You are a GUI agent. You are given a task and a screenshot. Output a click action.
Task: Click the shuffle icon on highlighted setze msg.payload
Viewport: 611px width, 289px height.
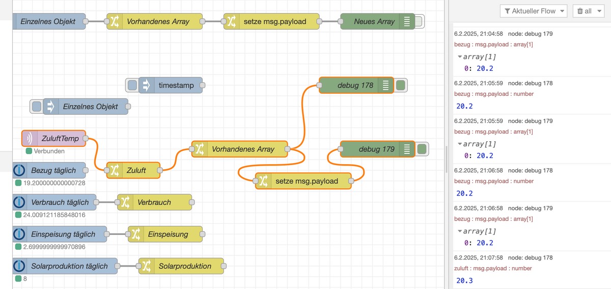coord(263,181)
